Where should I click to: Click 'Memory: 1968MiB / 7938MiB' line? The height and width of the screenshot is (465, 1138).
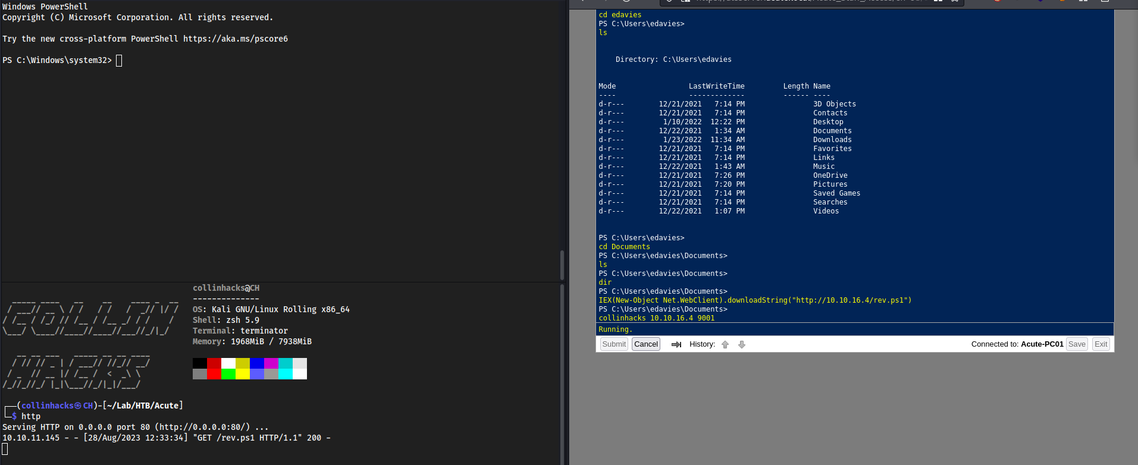[252, 341]
